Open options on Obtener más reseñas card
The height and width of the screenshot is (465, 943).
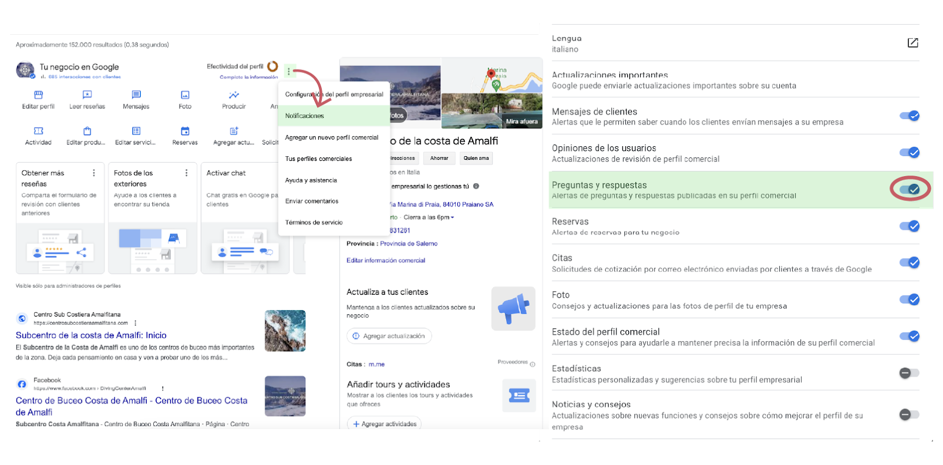pos(94,173)
